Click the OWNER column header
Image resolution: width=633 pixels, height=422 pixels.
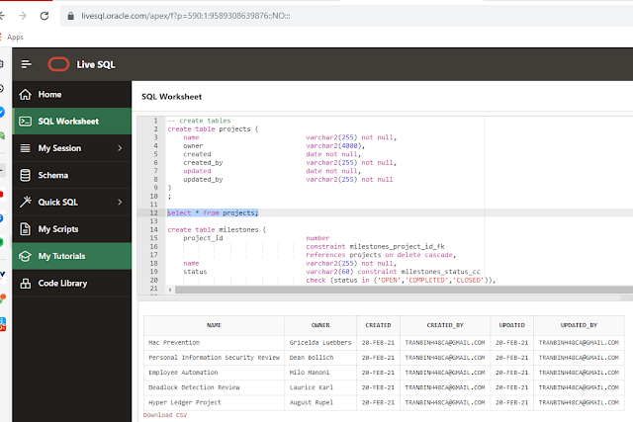coord(320,325)
